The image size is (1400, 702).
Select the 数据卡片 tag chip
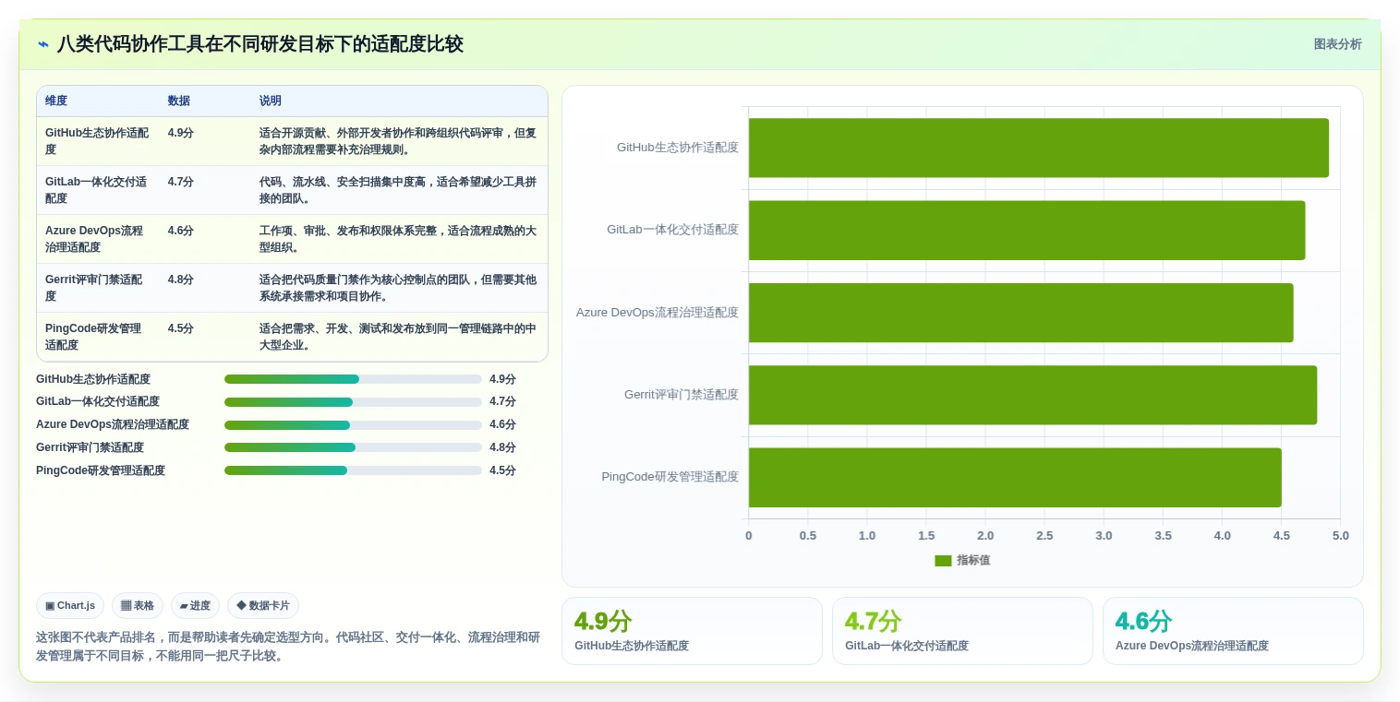(x=263, y=606)
